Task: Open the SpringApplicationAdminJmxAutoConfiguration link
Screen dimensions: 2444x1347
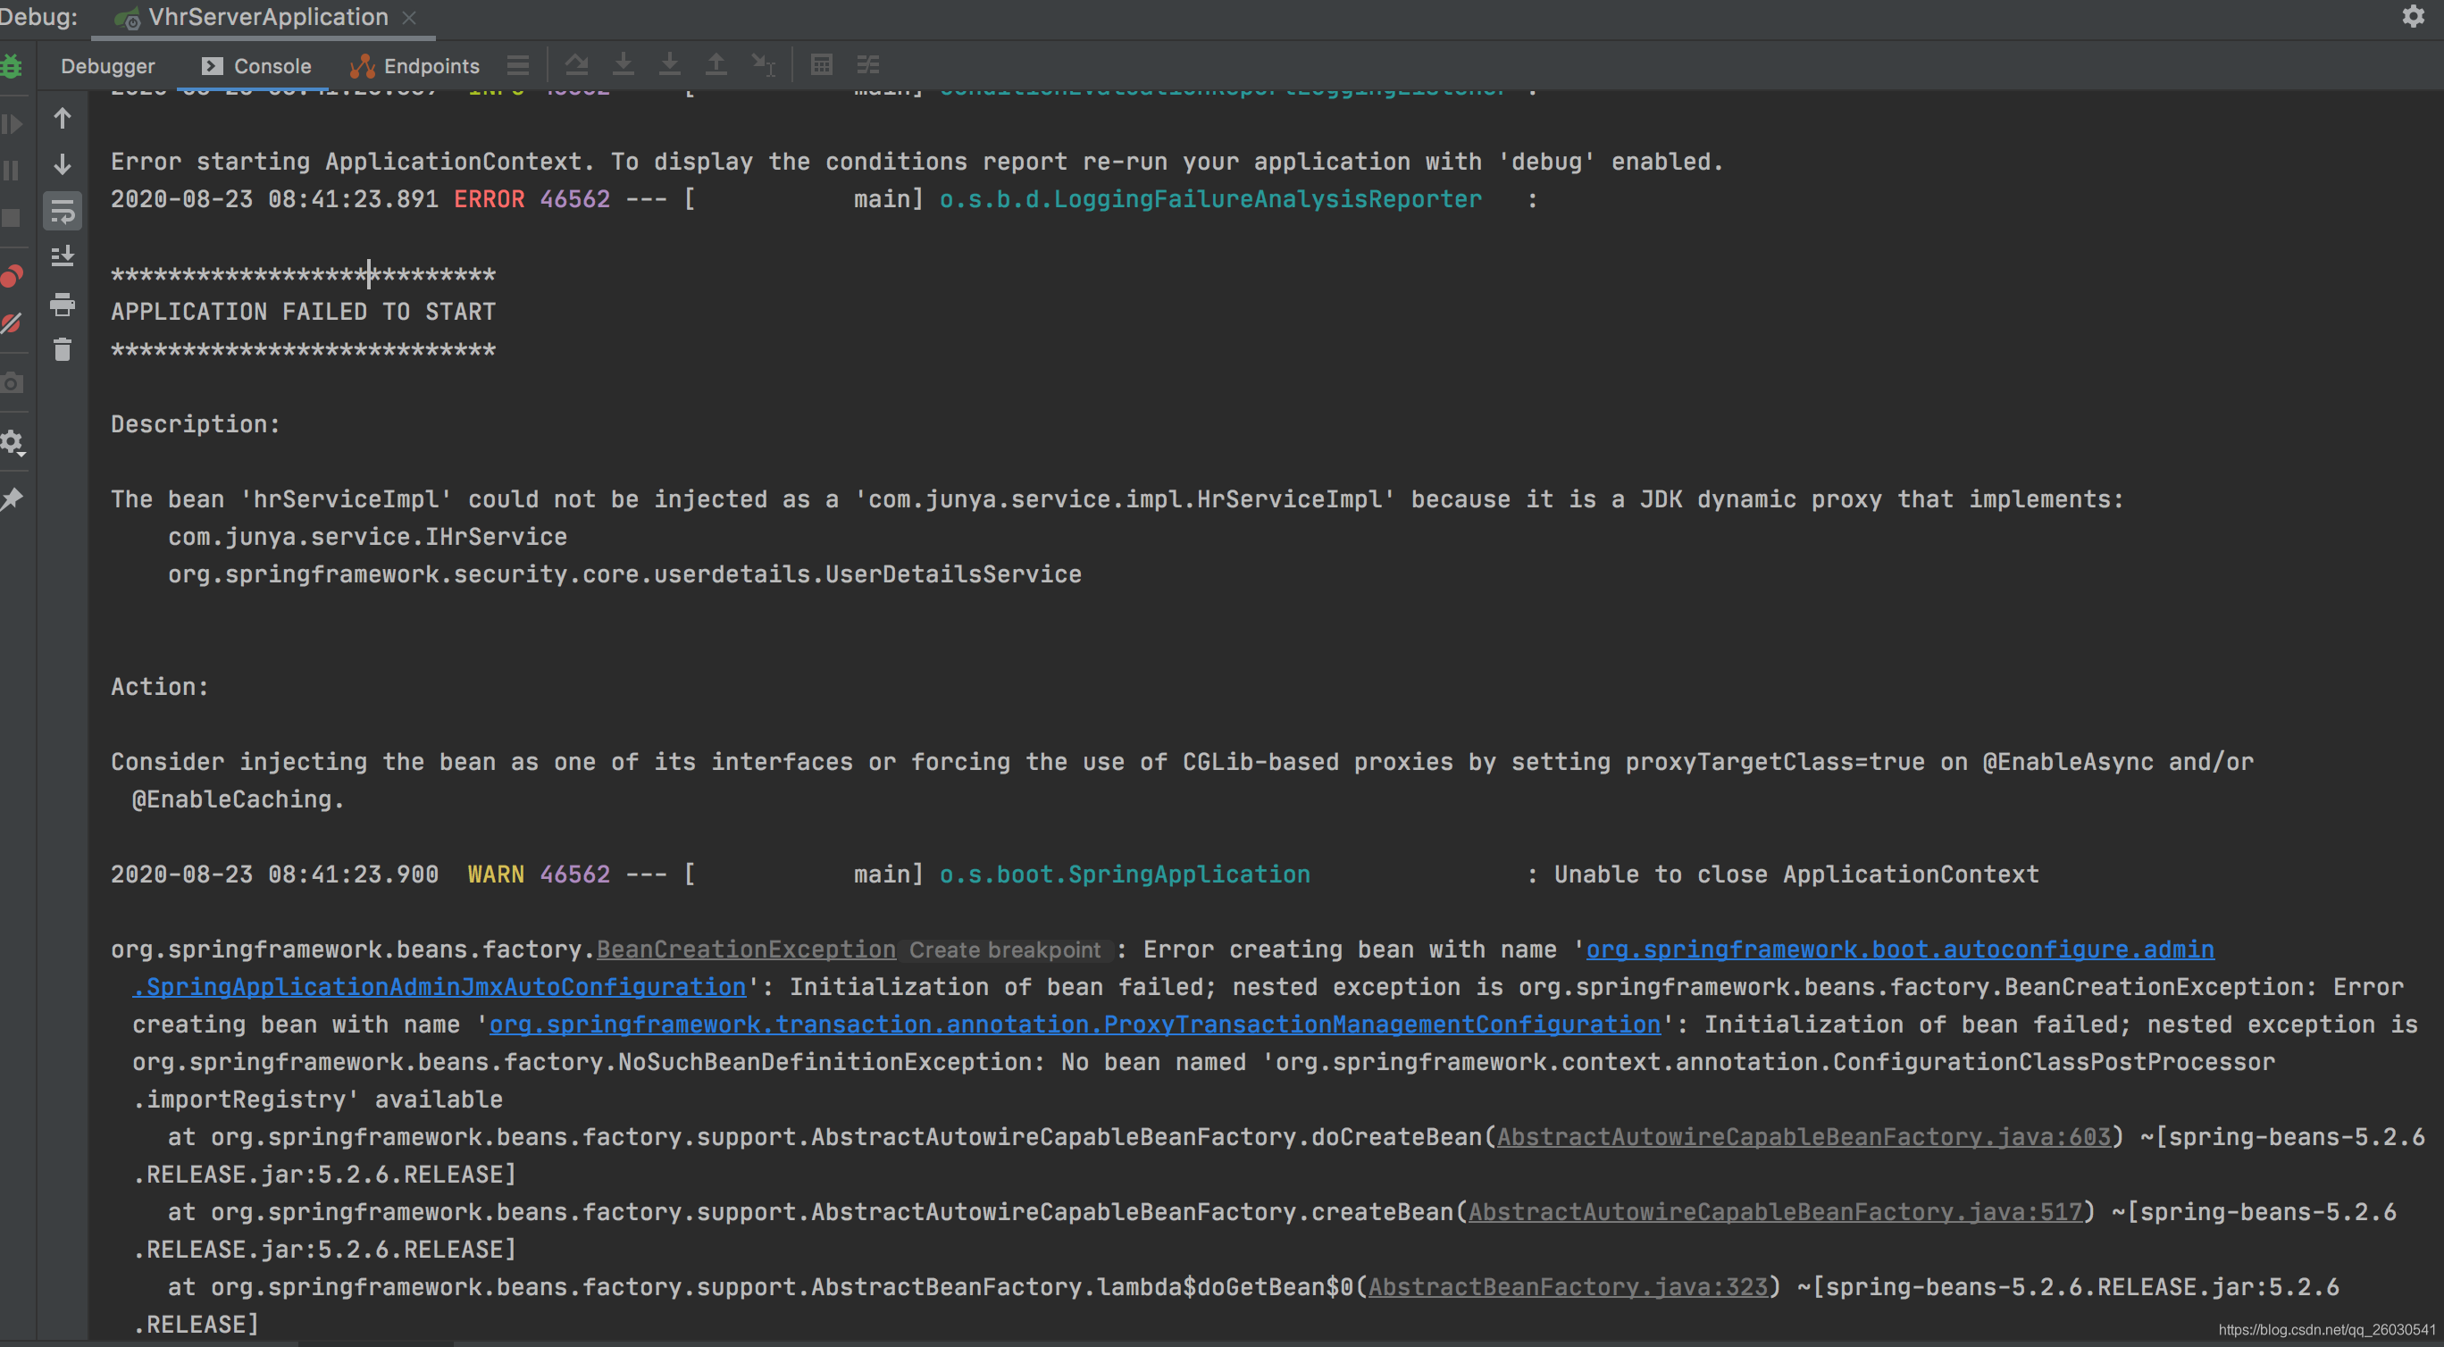Action: (x=439, y=986)
